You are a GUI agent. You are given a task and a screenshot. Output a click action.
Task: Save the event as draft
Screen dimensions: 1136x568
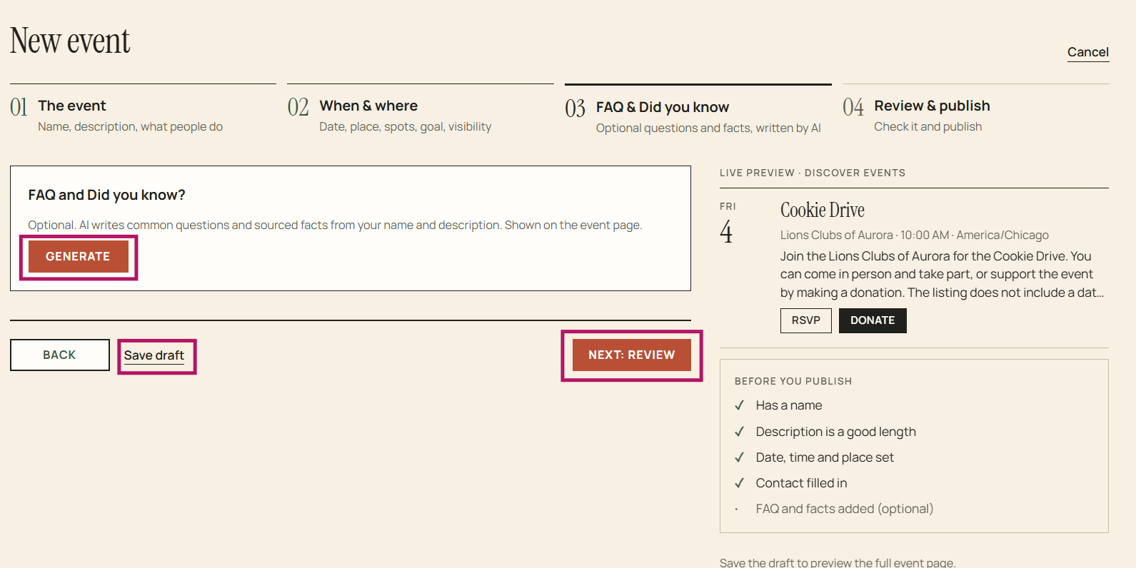click(x=154, y=355)
